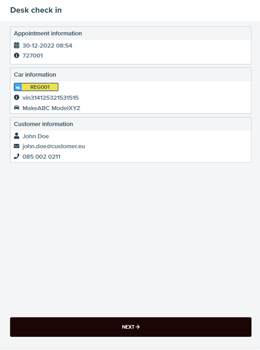This screenshot has height=350, width=260.
Task: Click the Car information section header
Action: point(35,74)
